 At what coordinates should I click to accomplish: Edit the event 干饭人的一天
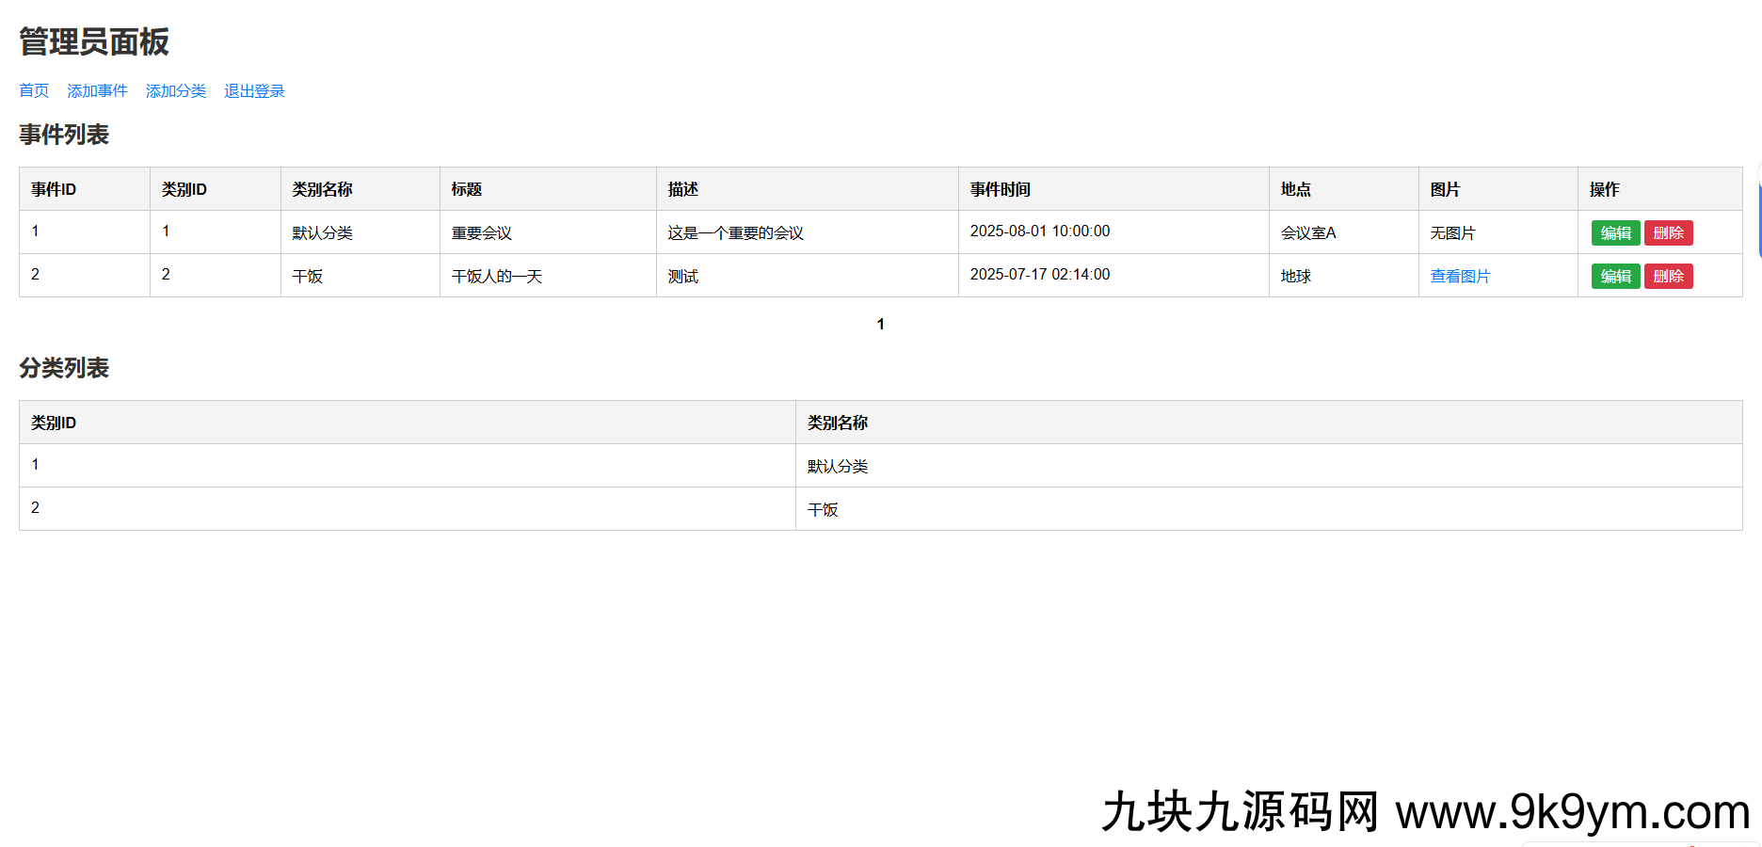tap(1615, 276)
